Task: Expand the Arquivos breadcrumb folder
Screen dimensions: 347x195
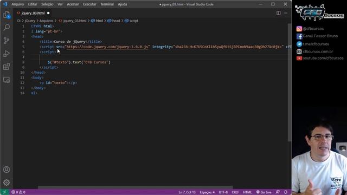Action: 46,21
